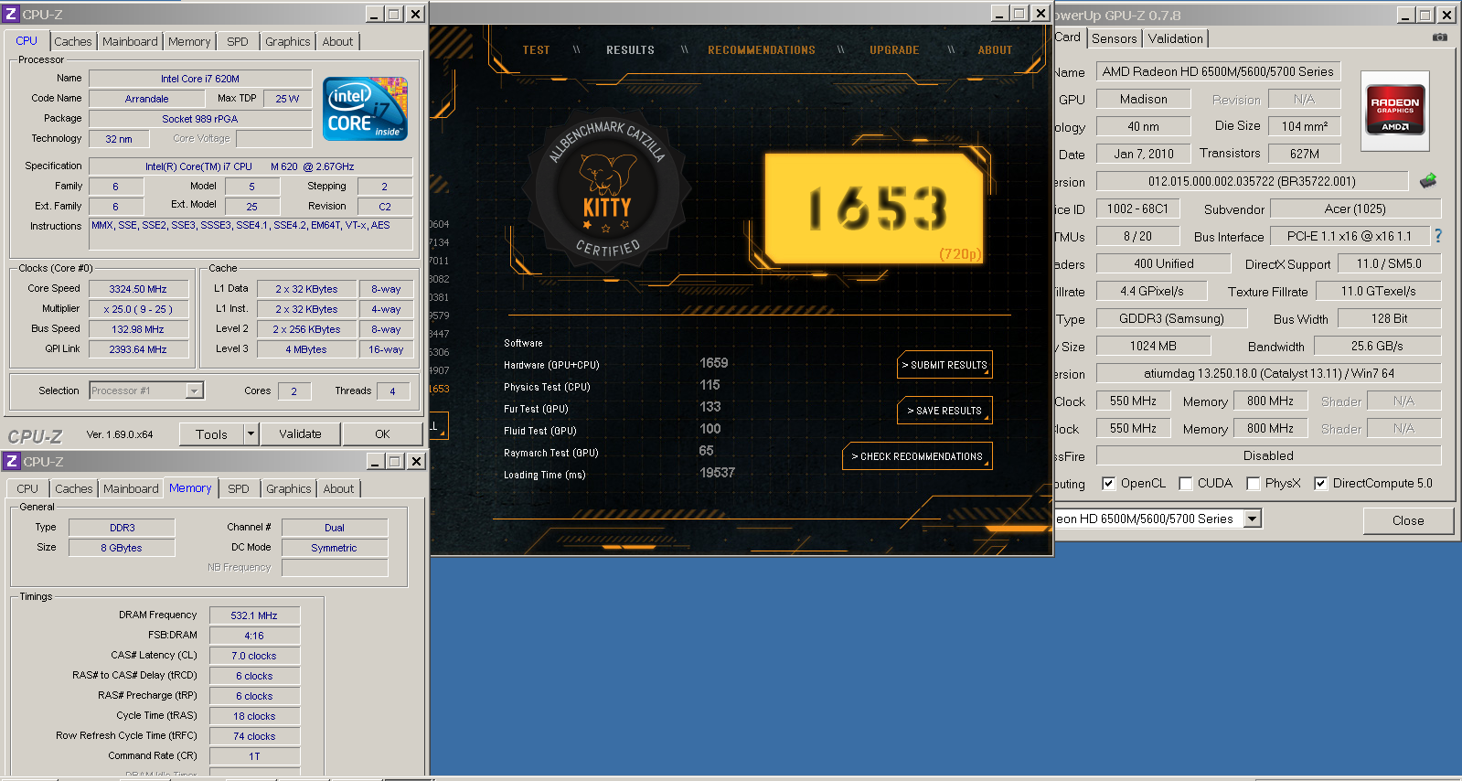Open the SPD tab in top CPU-Z window
The image size is (1462, 781).
click(238, 41)
